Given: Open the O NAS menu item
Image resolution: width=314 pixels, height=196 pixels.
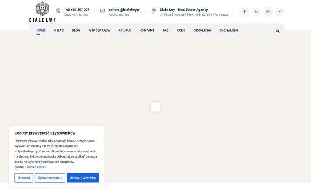Looking at the screenshot, I should pyautogui.click(x=59, y=30).
